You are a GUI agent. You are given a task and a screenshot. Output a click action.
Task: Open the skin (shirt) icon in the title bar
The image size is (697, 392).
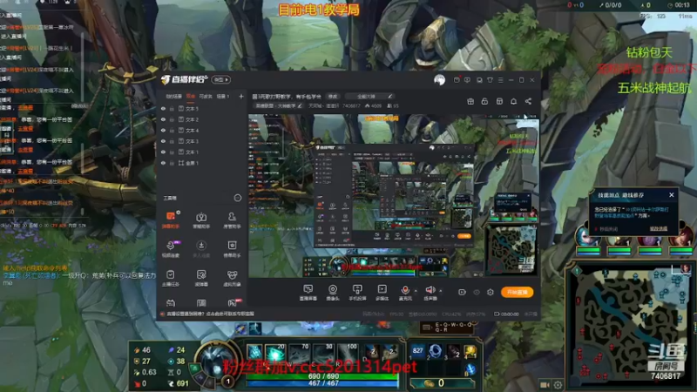pos(490,80)
